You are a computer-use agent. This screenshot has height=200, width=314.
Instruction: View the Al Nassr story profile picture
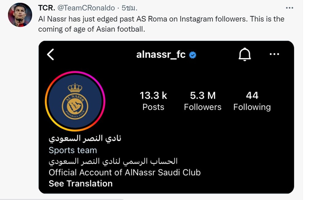pos(75,101)
